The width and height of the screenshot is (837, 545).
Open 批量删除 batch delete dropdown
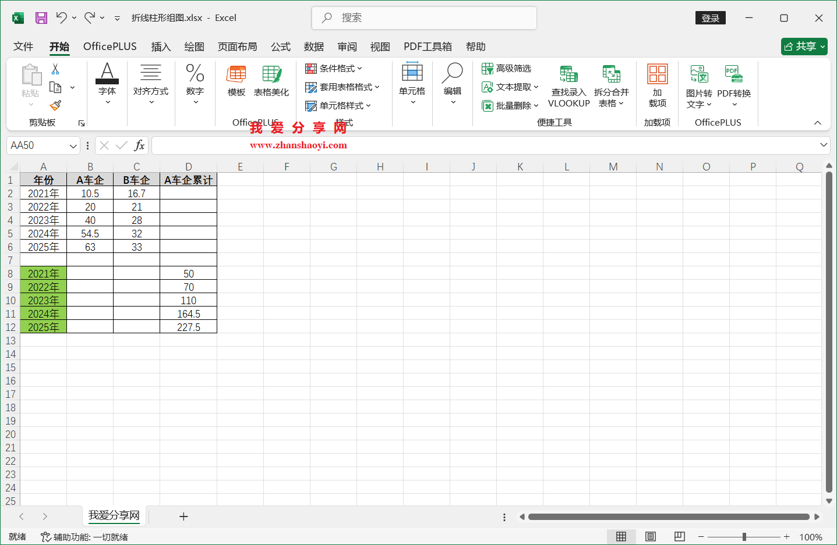pyautogui.click(x=510, y=106)
